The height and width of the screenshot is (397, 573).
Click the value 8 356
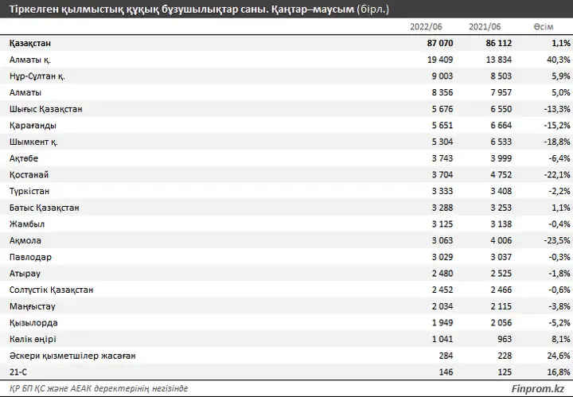coord(442,92)
